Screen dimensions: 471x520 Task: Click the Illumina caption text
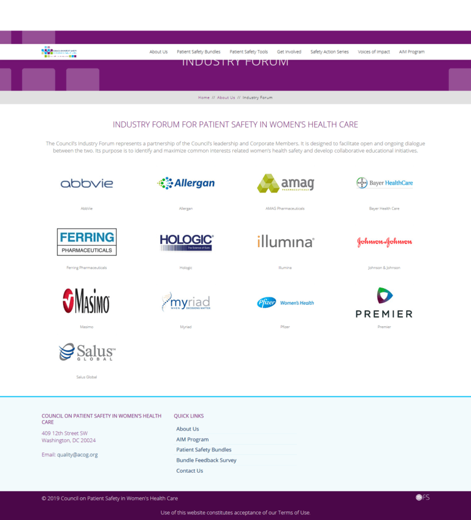(x=285, y=267)
